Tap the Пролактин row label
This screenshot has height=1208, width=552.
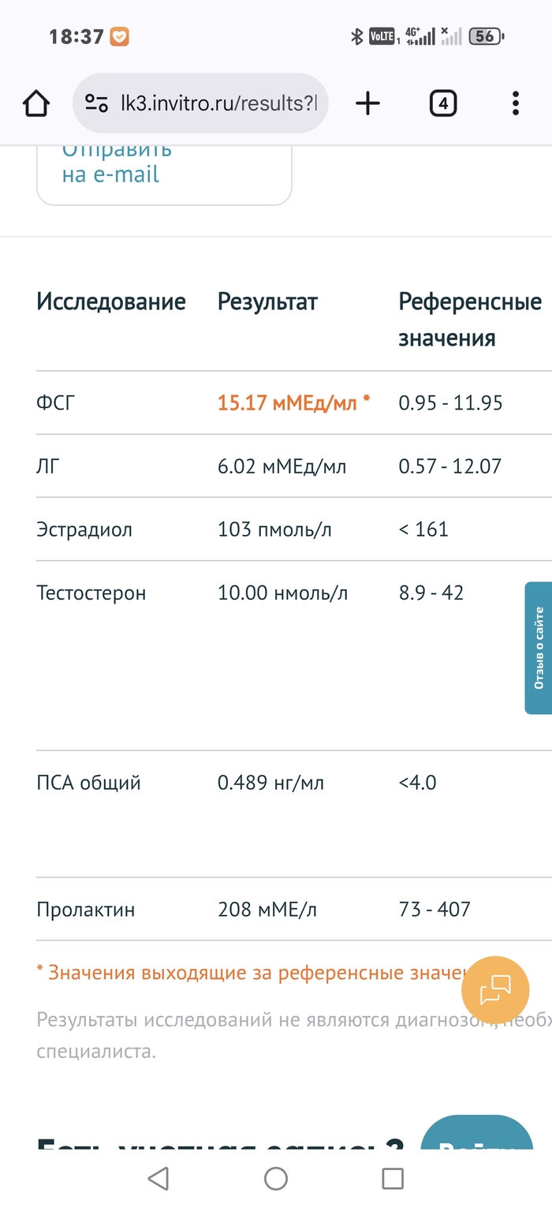pos(85,910)
